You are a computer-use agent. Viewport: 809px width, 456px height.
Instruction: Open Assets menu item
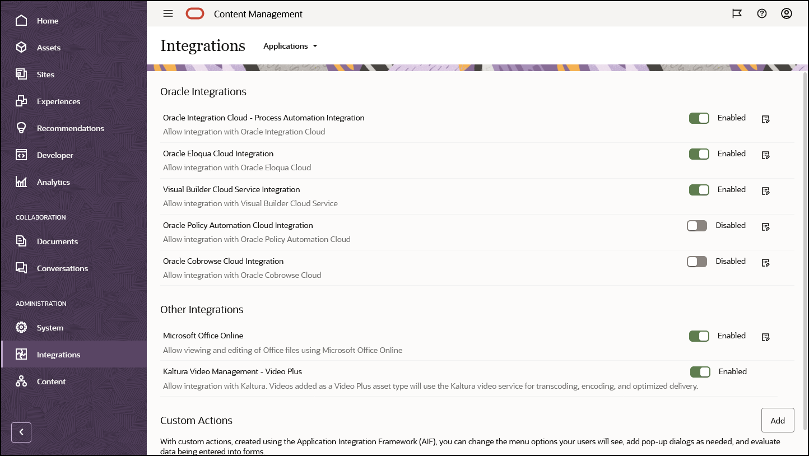pos(73,48)
